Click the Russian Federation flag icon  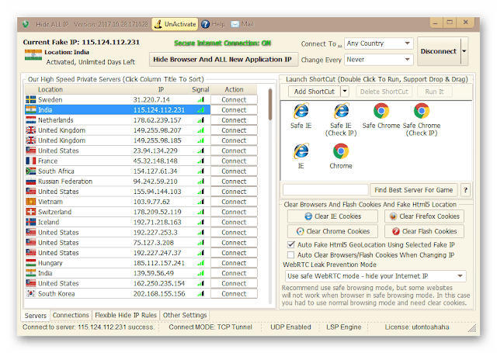[31, 182]
